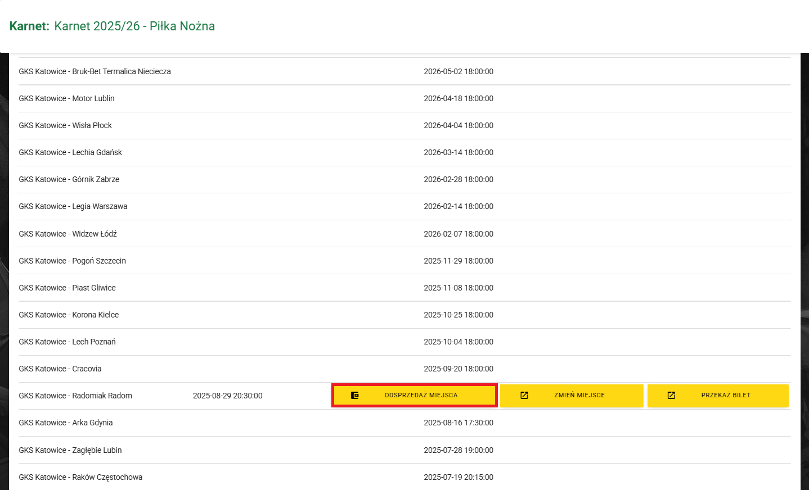Click the open-in-new icon on Zmień miejsce
The height and width of the screenshot is (490, 809).
click(524, 396)
